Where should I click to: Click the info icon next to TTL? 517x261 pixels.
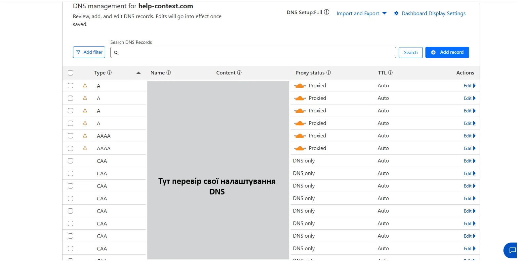click(390, 72)
